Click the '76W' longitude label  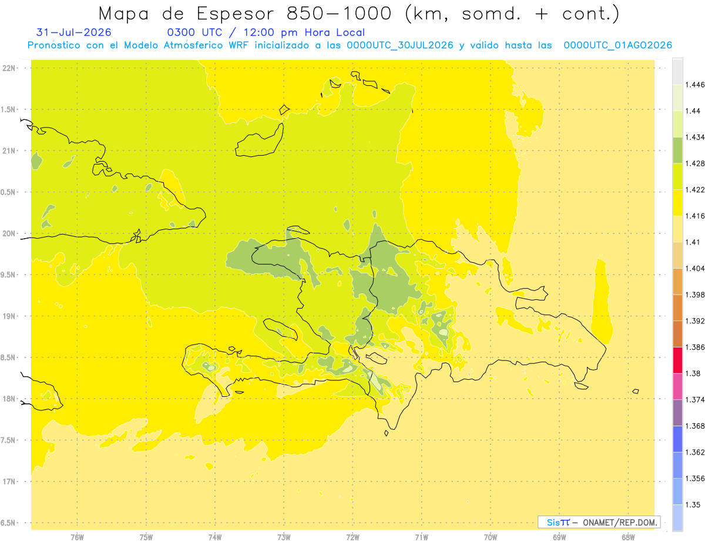(77, 537)
